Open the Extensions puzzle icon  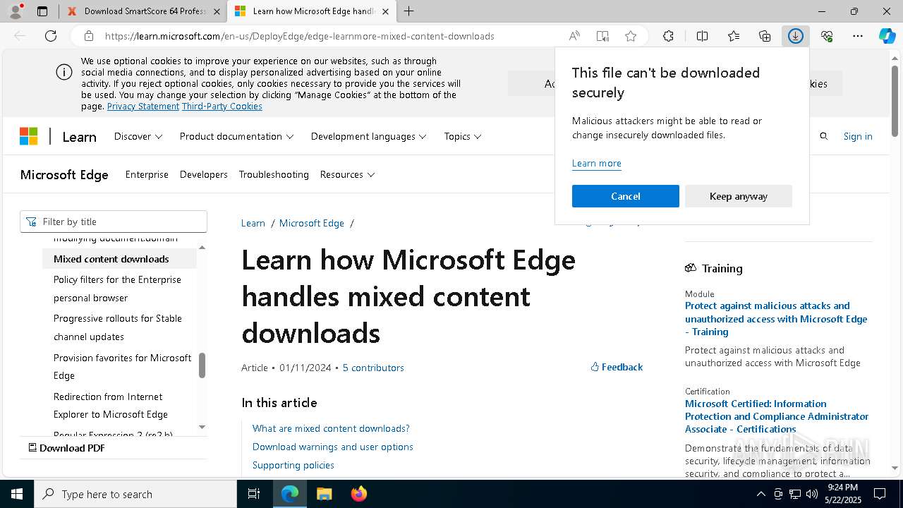pos(668,36)
